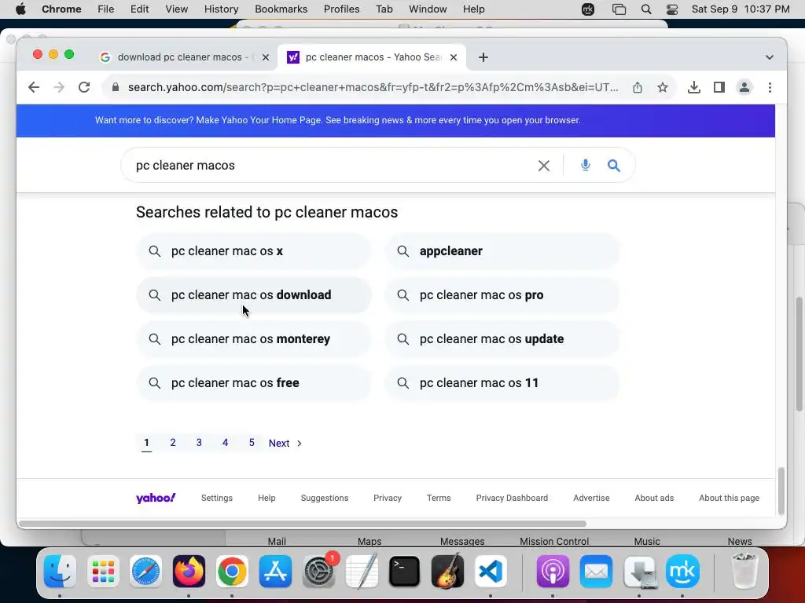The image size is (805, 603).
Task: Open Terminal from the Dock
Action: (x=405, y=571)
